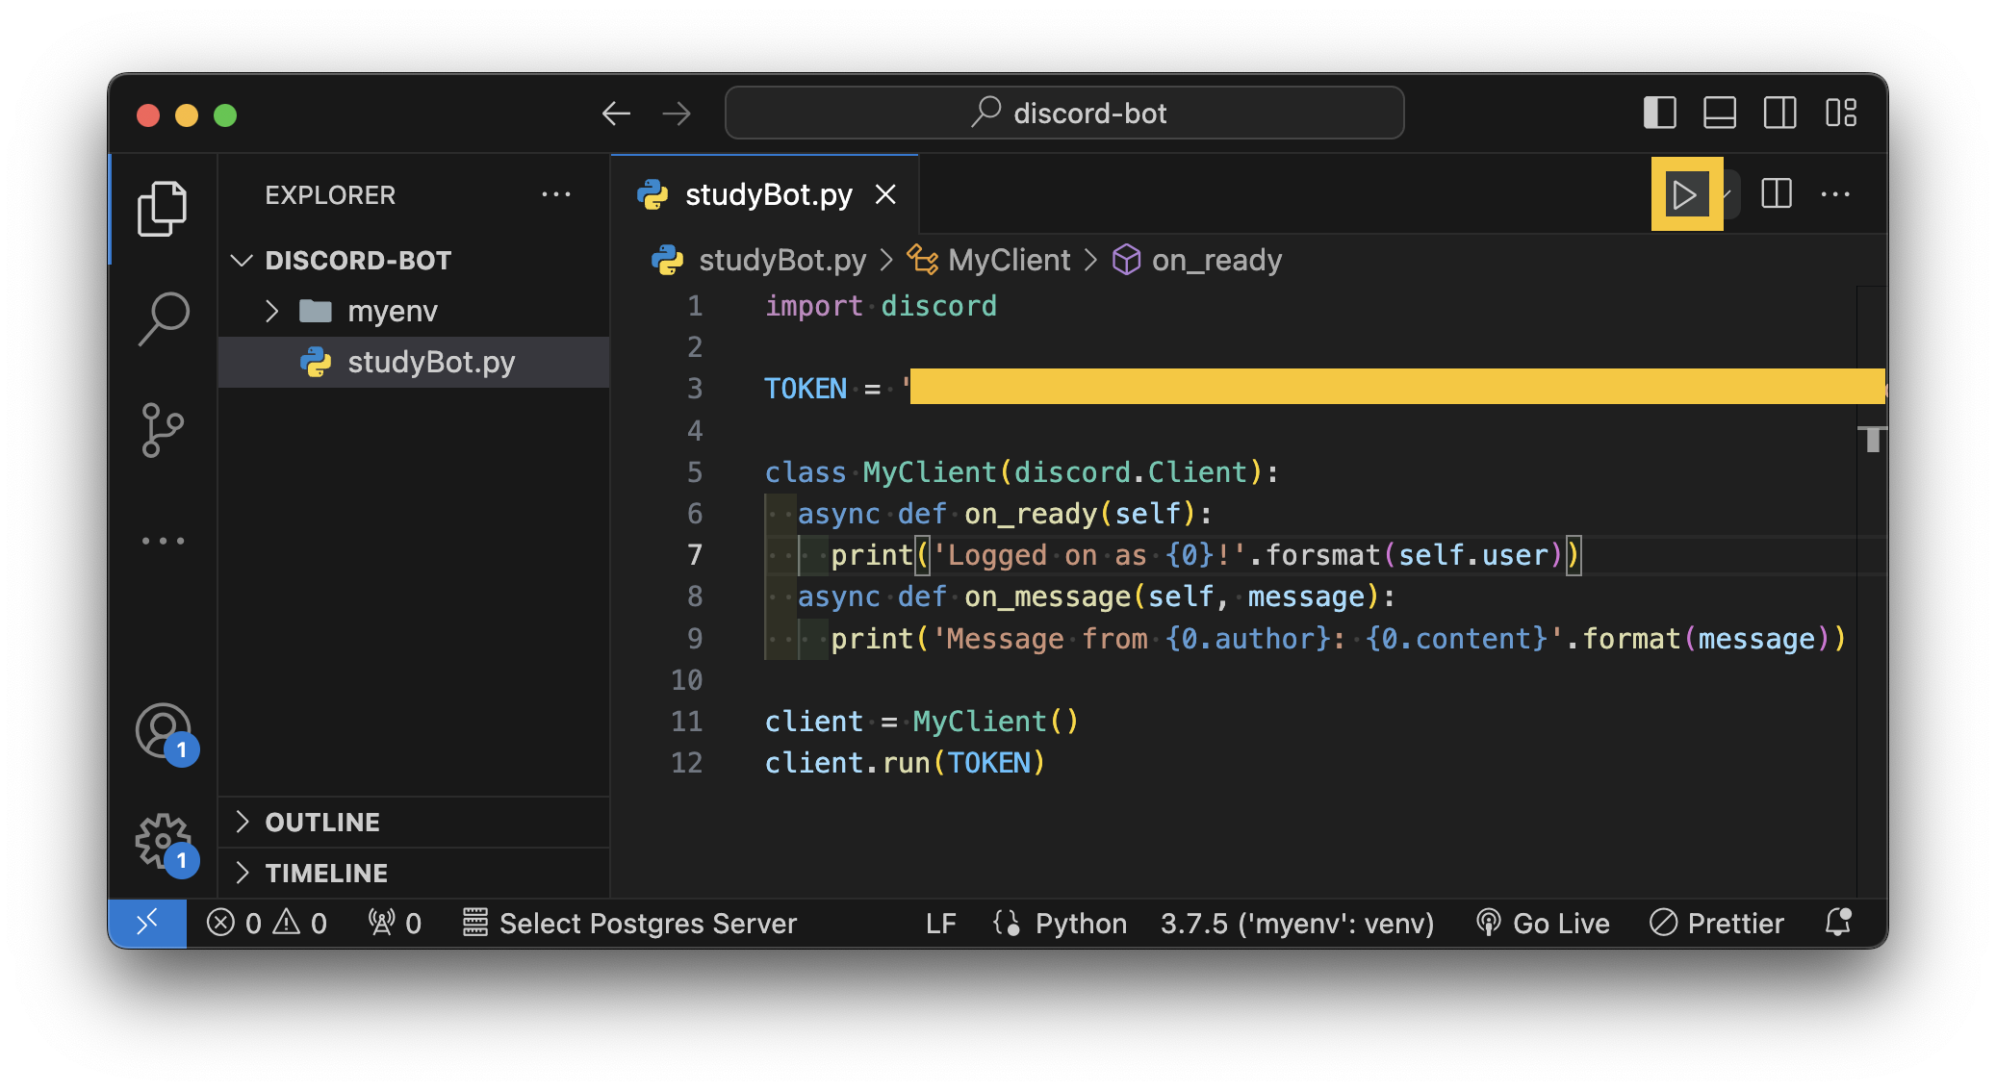This screenshot has width=1996, height=1091.
Task: Close the studyBot.py tab
Action: coord(885,195)
